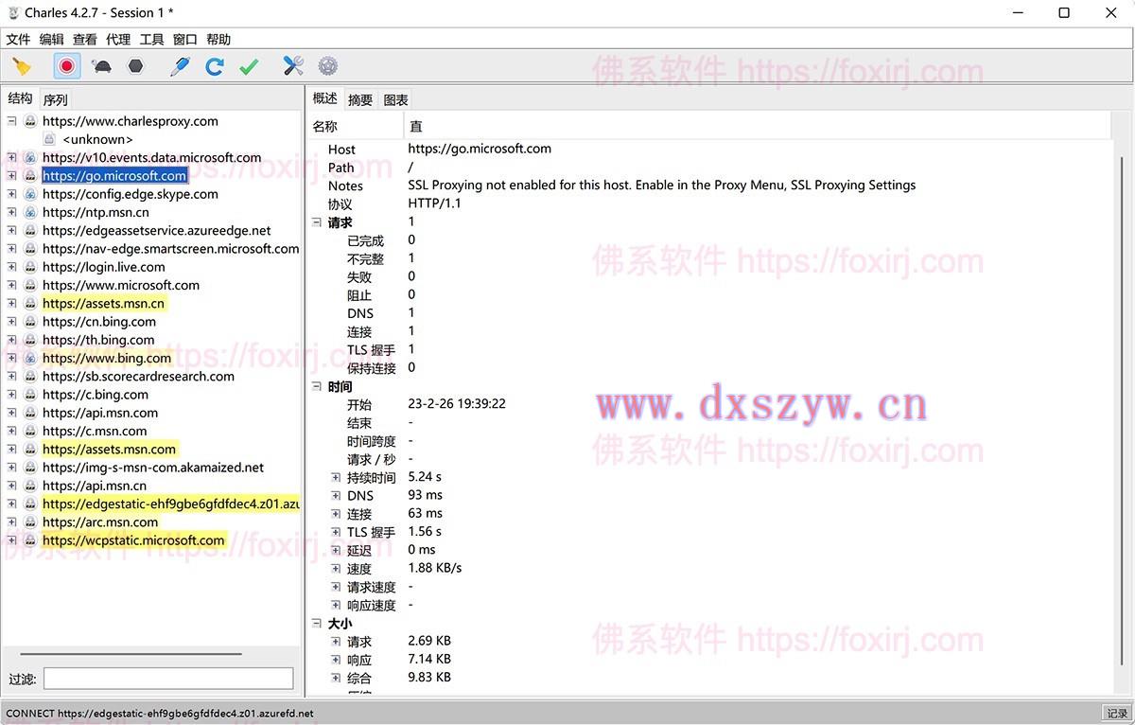
Task: Open the 编辑 menu
Action: [x=52, y=40]
